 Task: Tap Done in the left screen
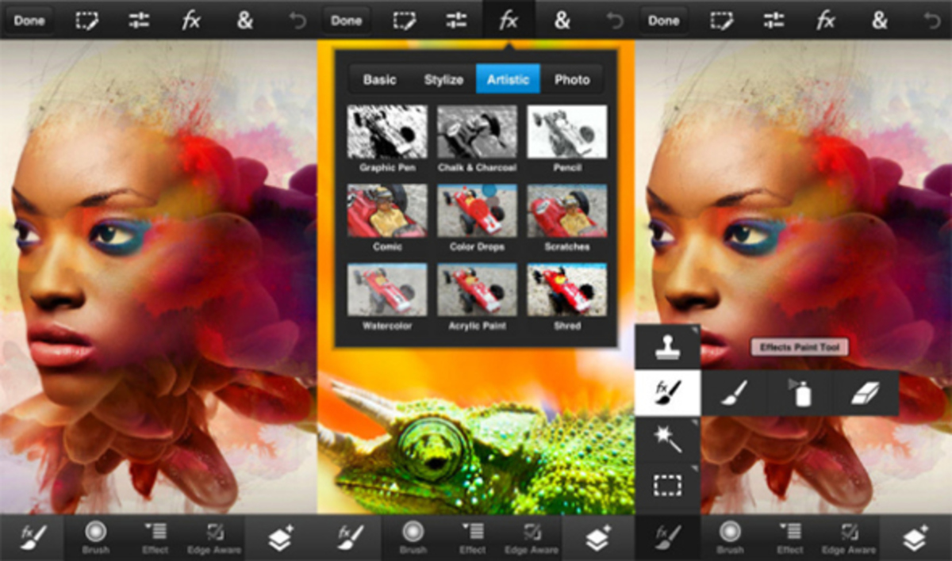(29, 21)
